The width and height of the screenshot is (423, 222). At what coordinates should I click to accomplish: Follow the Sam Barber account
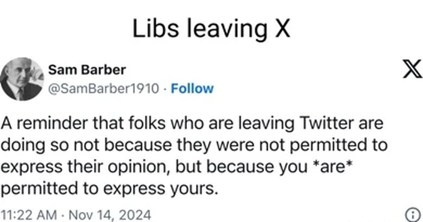tap(192, 88)
